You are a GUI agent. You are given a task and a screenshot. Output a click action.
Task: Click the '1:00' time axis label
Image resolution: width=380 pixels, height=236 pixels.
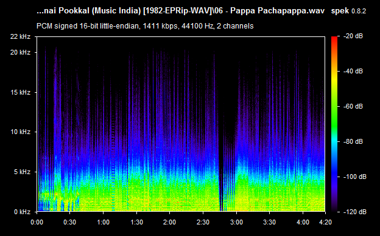(104, 222)
